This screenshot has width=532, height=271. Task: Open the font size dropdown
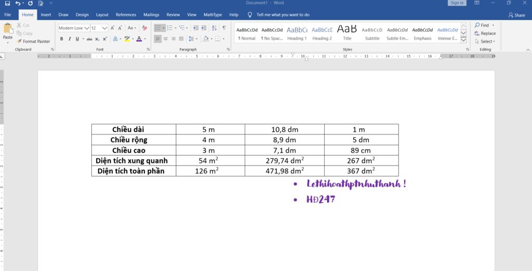[x=105, y=28]
